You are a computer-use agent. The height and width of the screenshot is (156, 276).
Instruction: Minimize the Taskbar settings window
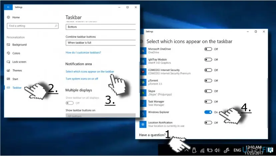click(x=119, y=7)
